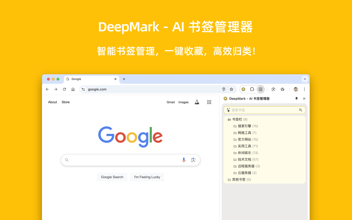Open the Google apps grid icon
The height and width of the screenshot is (220, 352).
pyautogui.click(x=209, y=102)
